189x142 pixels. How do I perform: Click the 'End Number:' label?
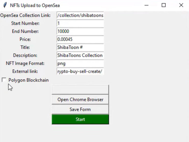[x=25, y=31]
